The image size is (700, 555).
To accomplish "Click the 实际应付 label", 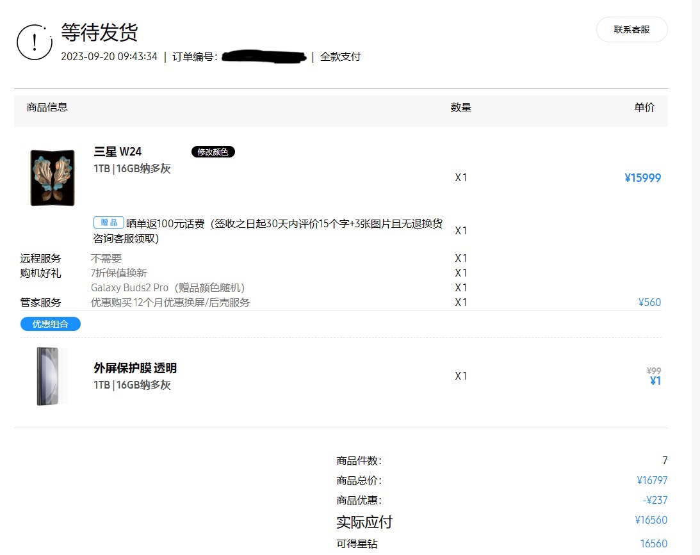I will [364, 522].
